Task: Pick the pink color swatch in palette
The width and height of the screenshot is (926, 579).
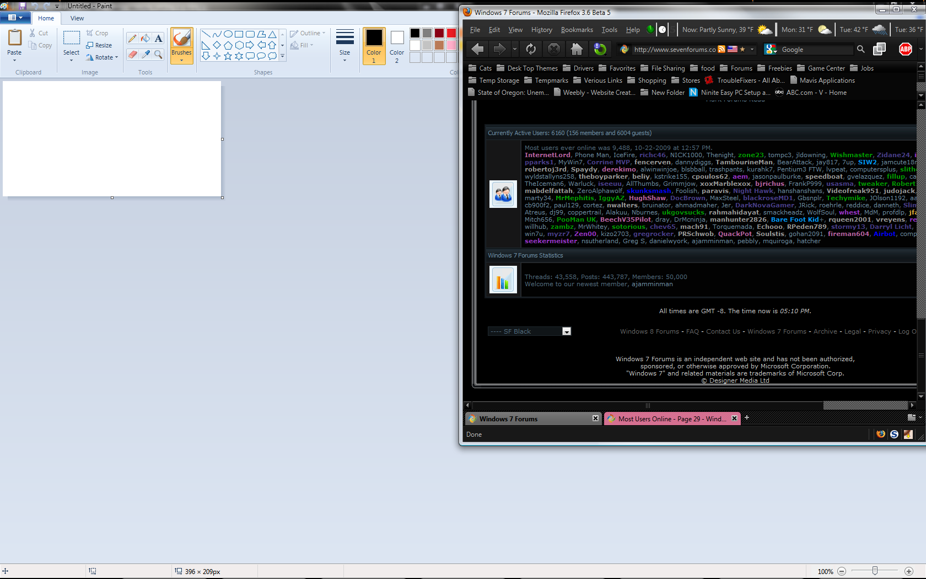Action: coord(451,45)
